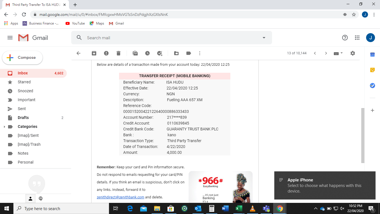Screen dimensions: 380x214
Task: Open the Notes label
Action: click(x=33, y=153)
